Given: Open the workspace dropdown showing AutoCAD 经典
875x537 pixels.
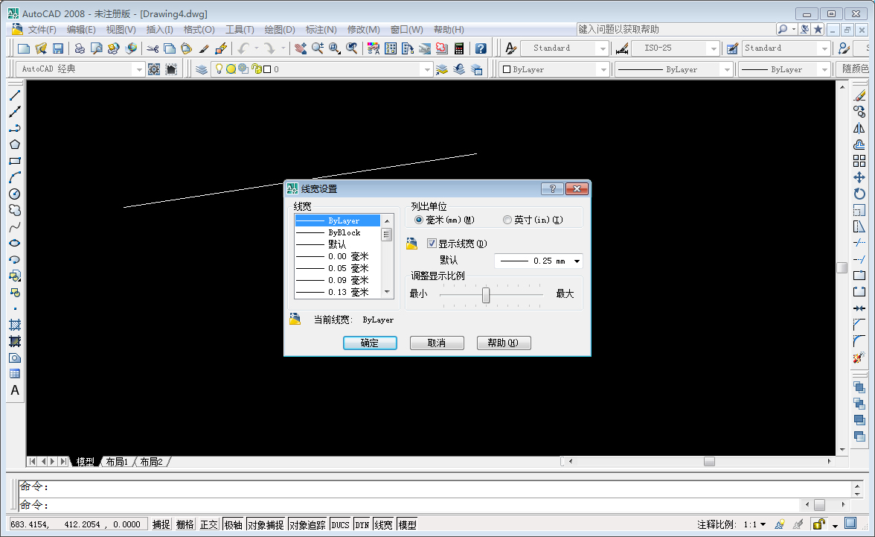Looking at the screenshot, I should click(141, 69).
